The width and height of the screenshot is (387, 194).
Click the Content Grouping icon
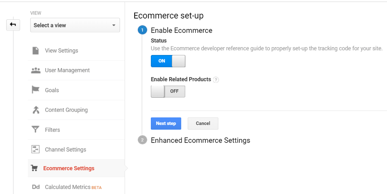click(x=36, y=110)
